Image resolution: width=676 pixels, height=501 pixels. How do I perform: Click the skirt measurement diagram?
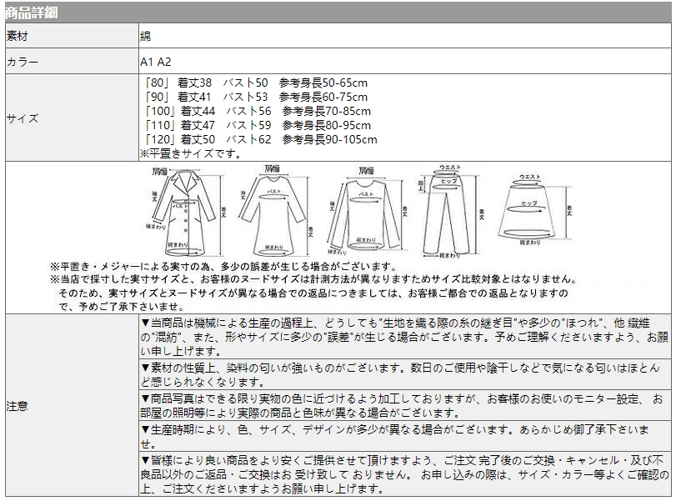click(x=532, y=208)
